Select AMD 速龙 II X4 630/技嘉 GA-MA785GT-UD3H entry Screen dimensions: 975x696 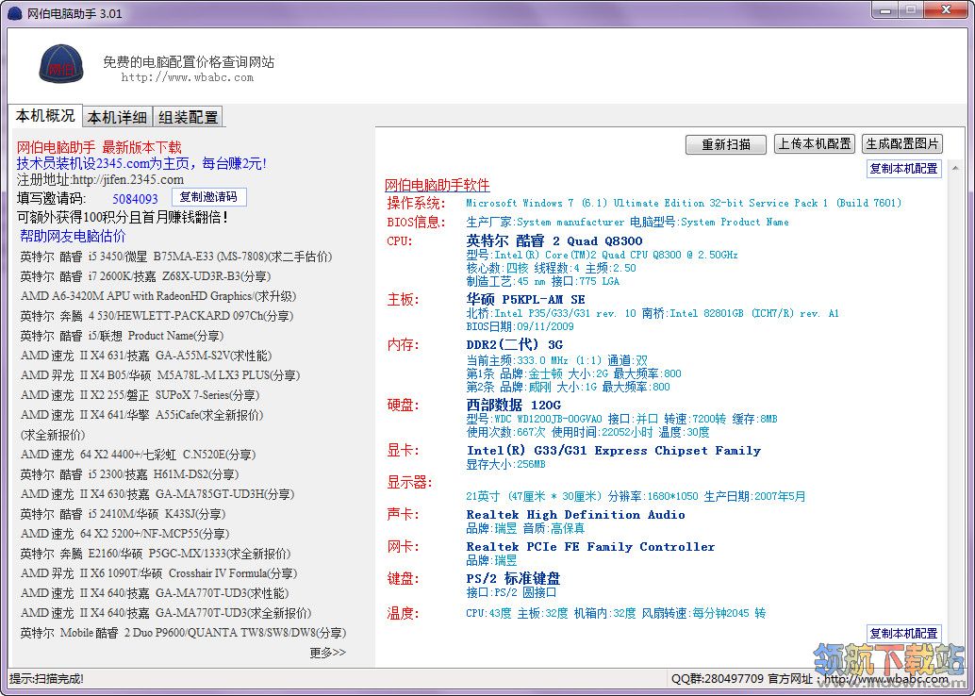(157, 494)
